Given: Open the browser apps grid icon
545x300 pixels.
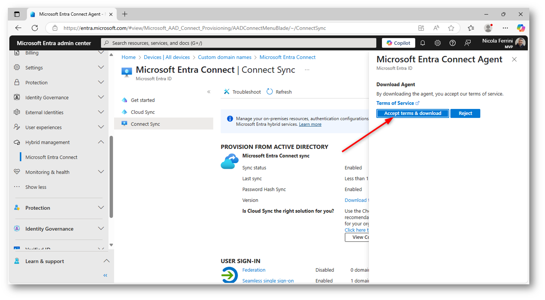Looking at the screenshot, I should [421, 28].
